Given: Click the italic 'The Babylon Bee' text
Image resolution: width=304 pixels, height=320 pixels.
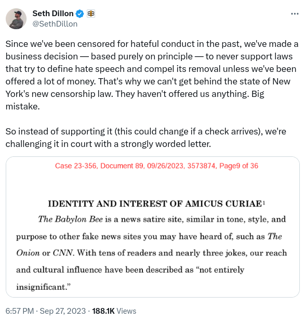Looking at the screenshot, I should (70, 219).
